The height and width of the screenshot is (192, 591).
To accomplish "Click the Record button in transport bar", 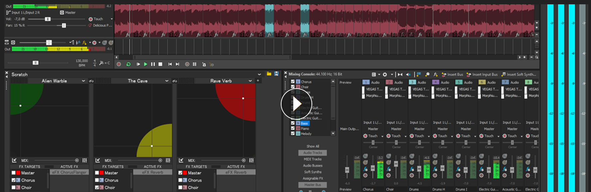I will coord(119,64).
